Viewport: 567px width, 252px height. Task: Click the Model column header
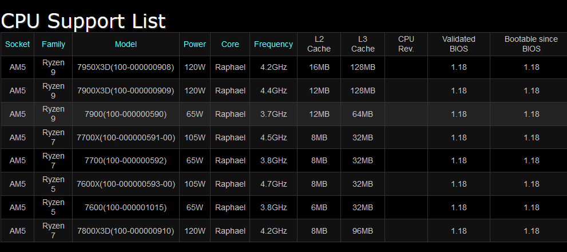[x=126, y=44]
